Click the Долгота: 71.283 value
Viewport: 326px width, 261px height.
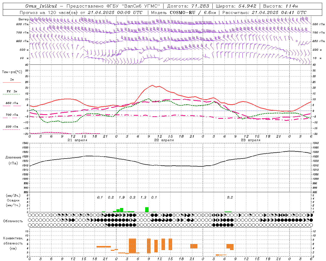click(x=188, y=6)
